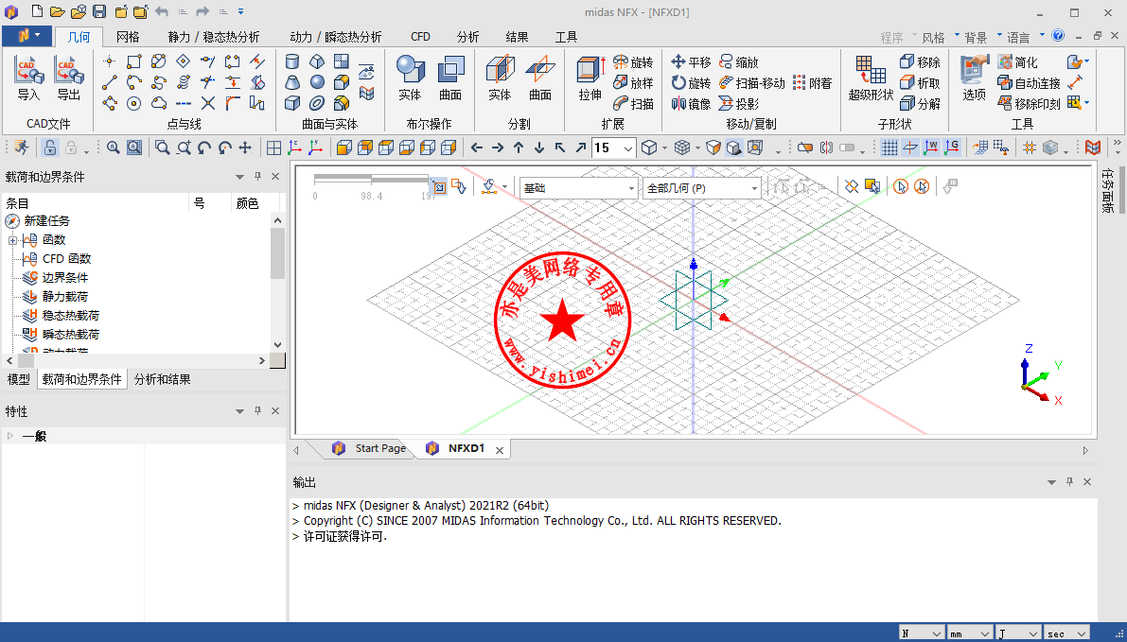The width and height of the screenshot is (1127, 642).
Task: Open the 基础 selection dropdown
Action: (579, 188)
